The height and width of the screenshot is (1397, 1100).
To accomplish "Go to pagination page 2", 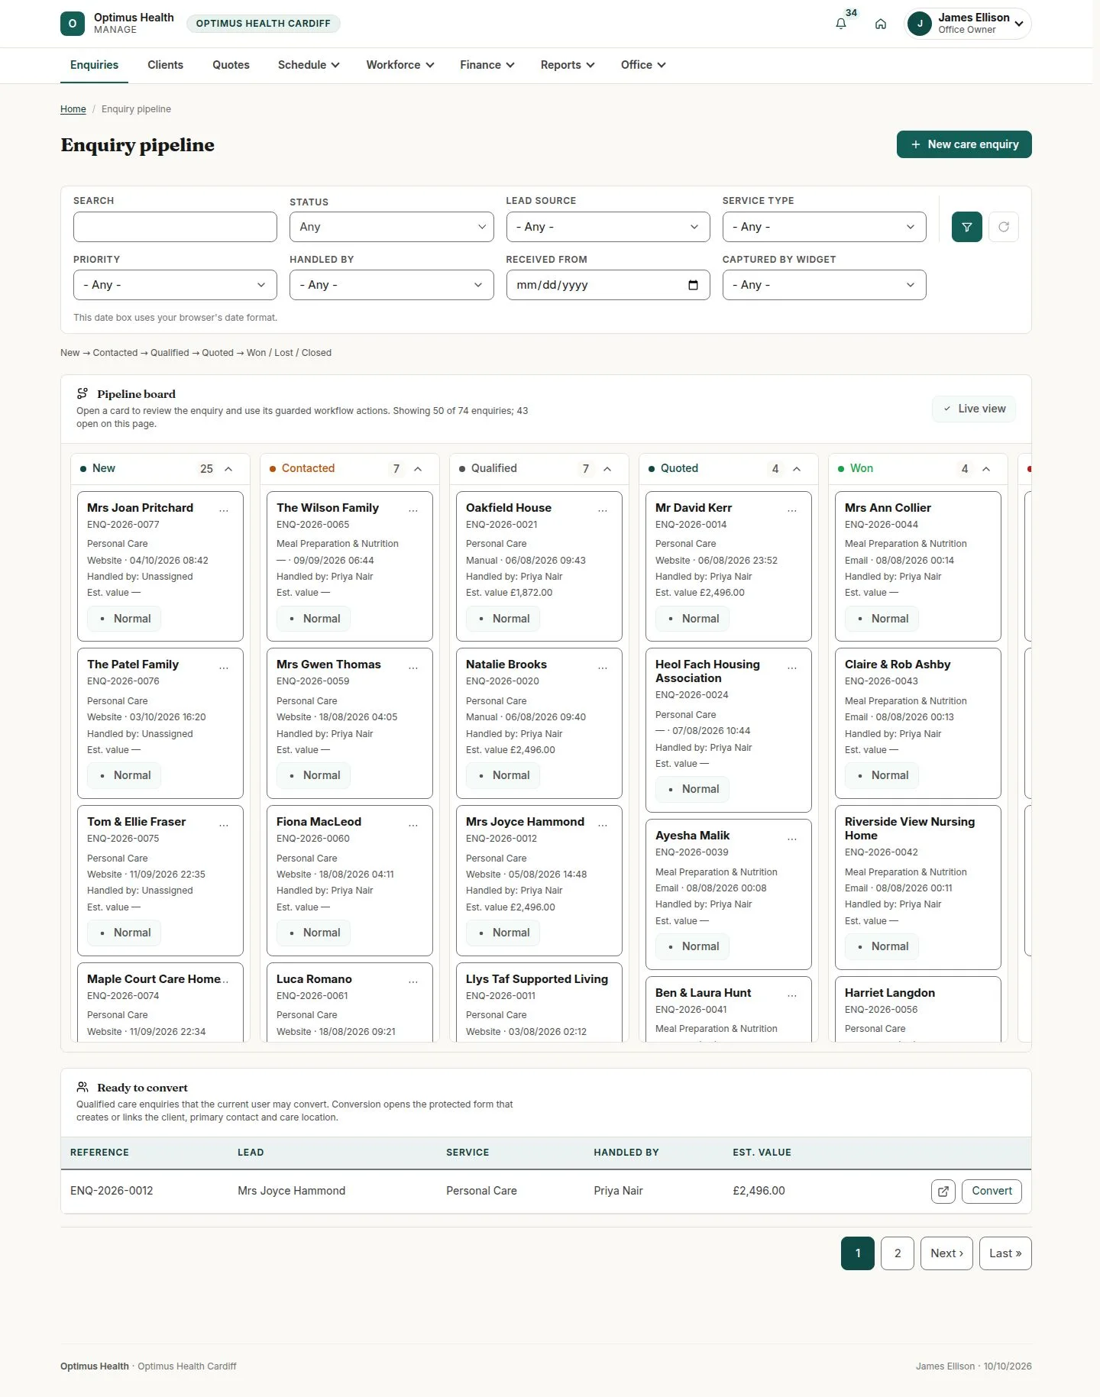I will point(898,1253).
